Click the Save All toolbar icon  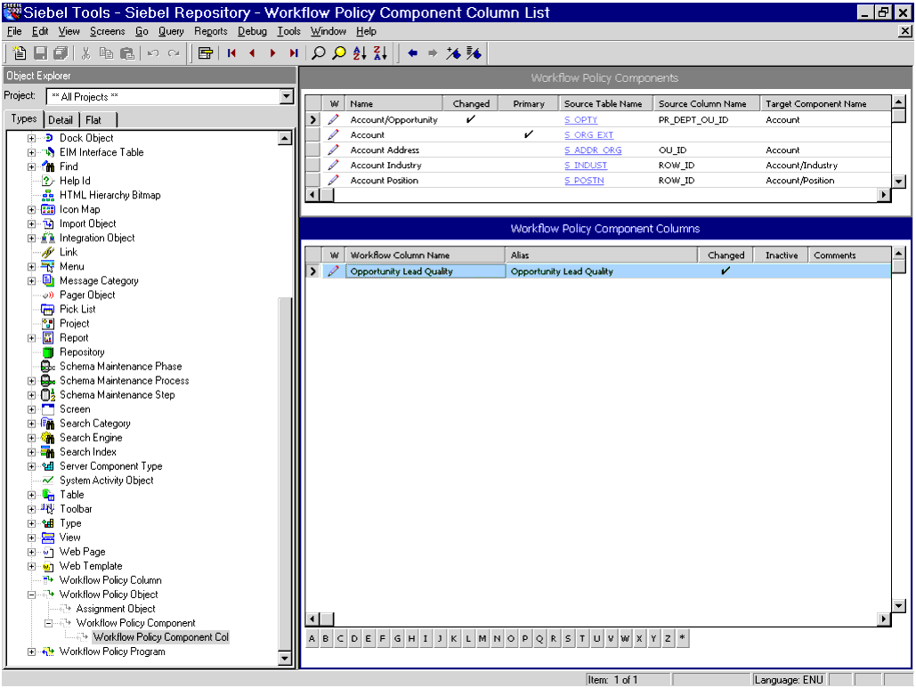tap(61, 53)
